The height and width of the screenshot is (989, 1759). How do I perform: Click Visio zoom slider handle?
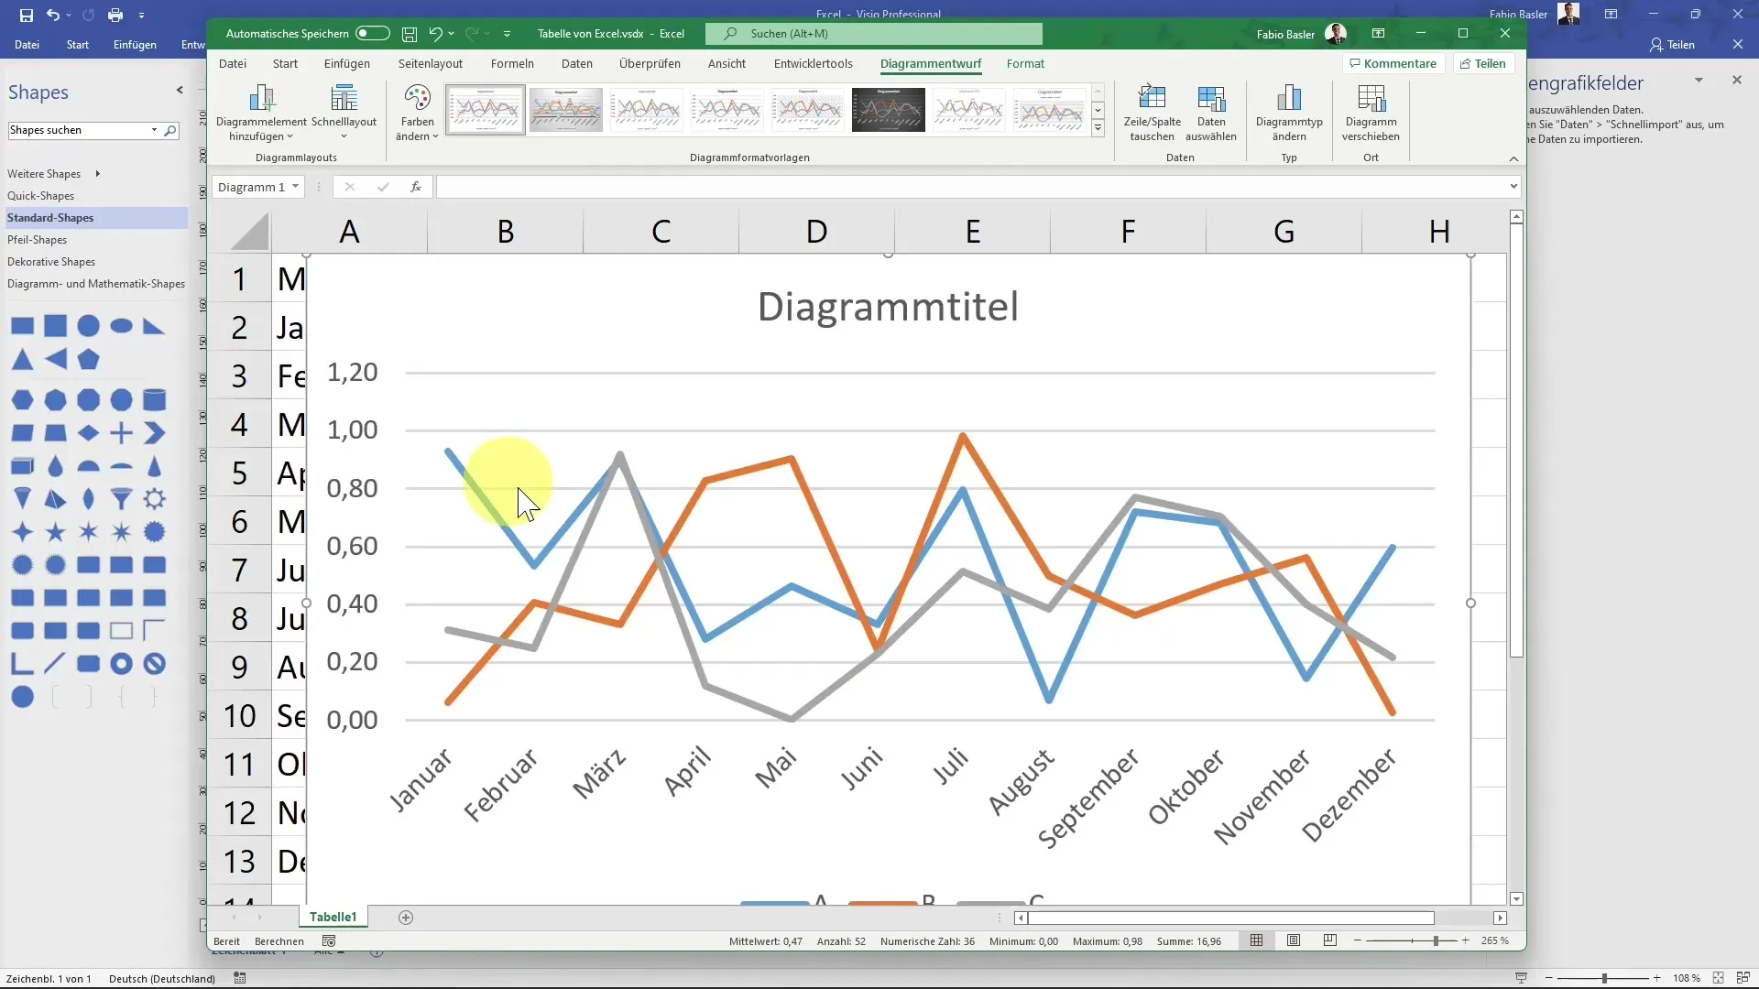(x=1604, y=978)
